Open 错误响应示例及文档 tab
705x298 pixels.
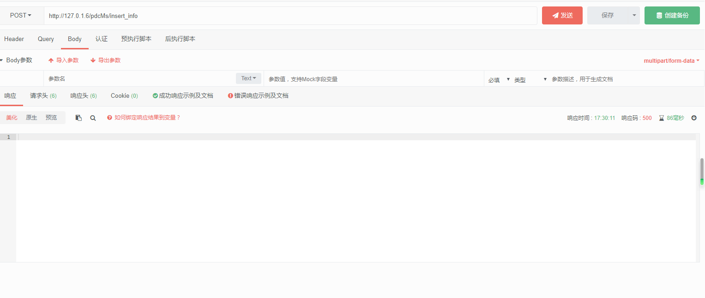coord(258,96)
